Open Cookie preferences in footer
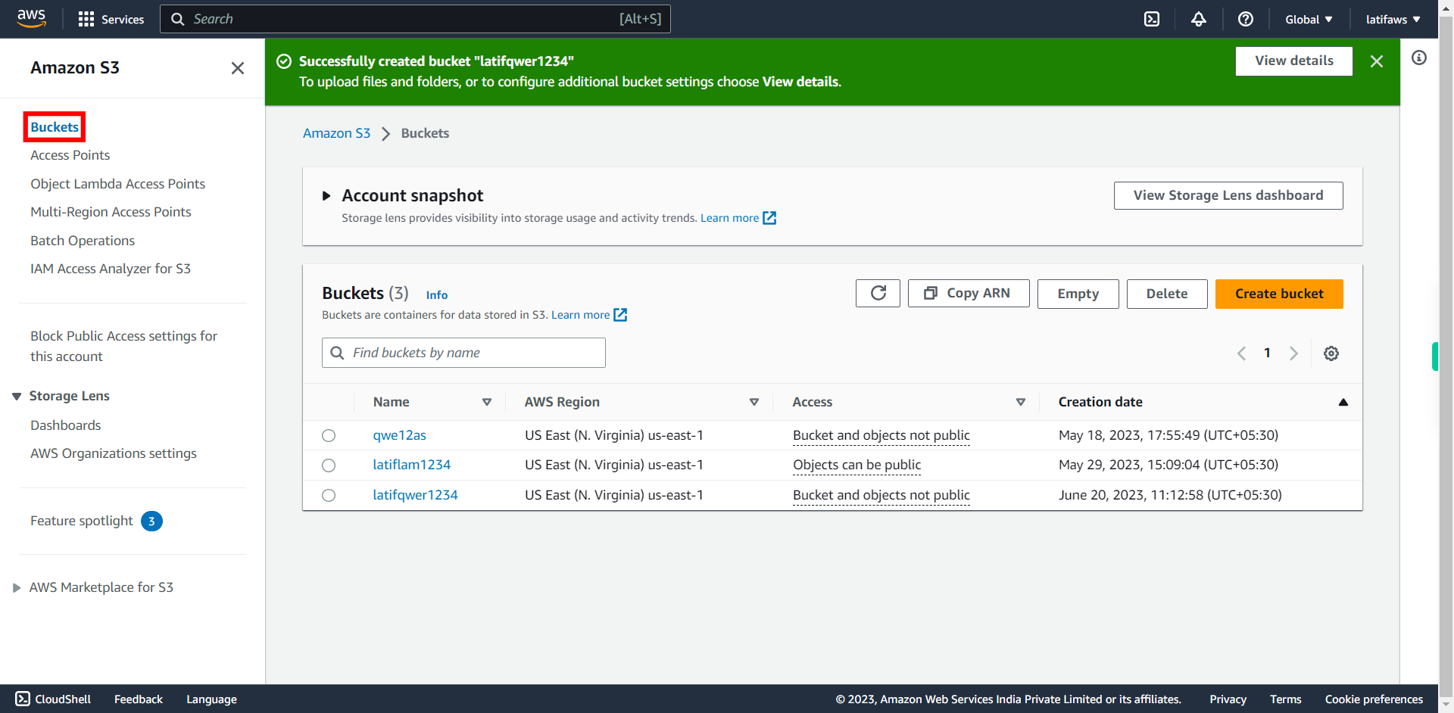This screenshot has width=1454, height=713. click(1374, 699)
